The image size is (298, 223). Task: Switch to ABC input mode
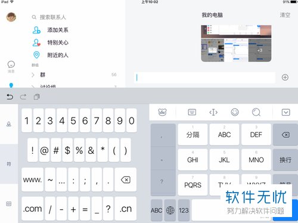(157, 210)
